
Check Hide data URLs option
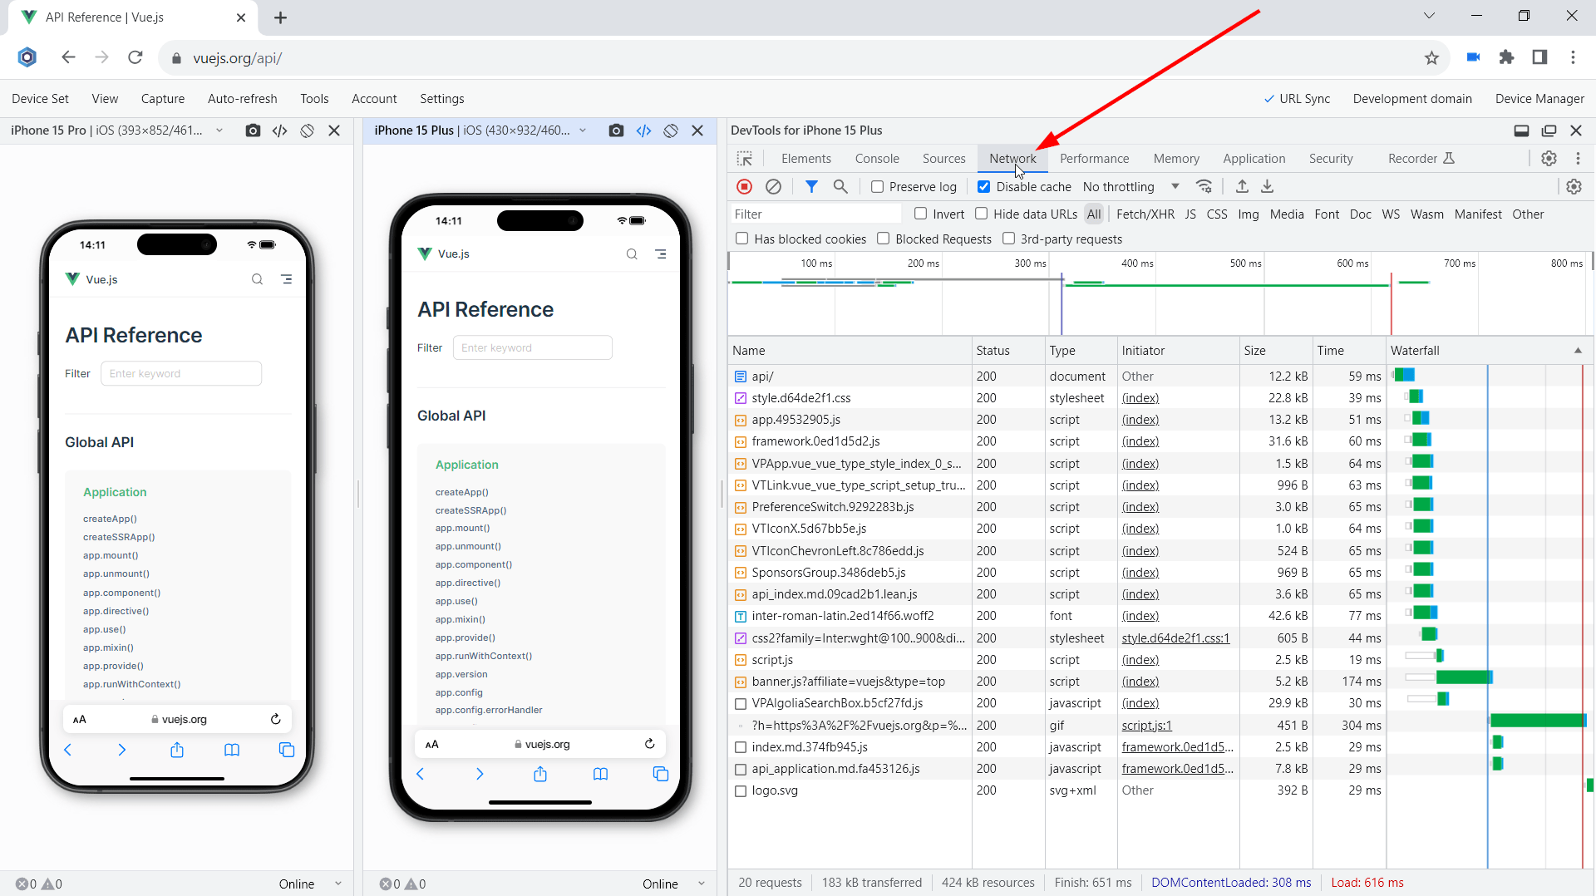coord(982,214)
